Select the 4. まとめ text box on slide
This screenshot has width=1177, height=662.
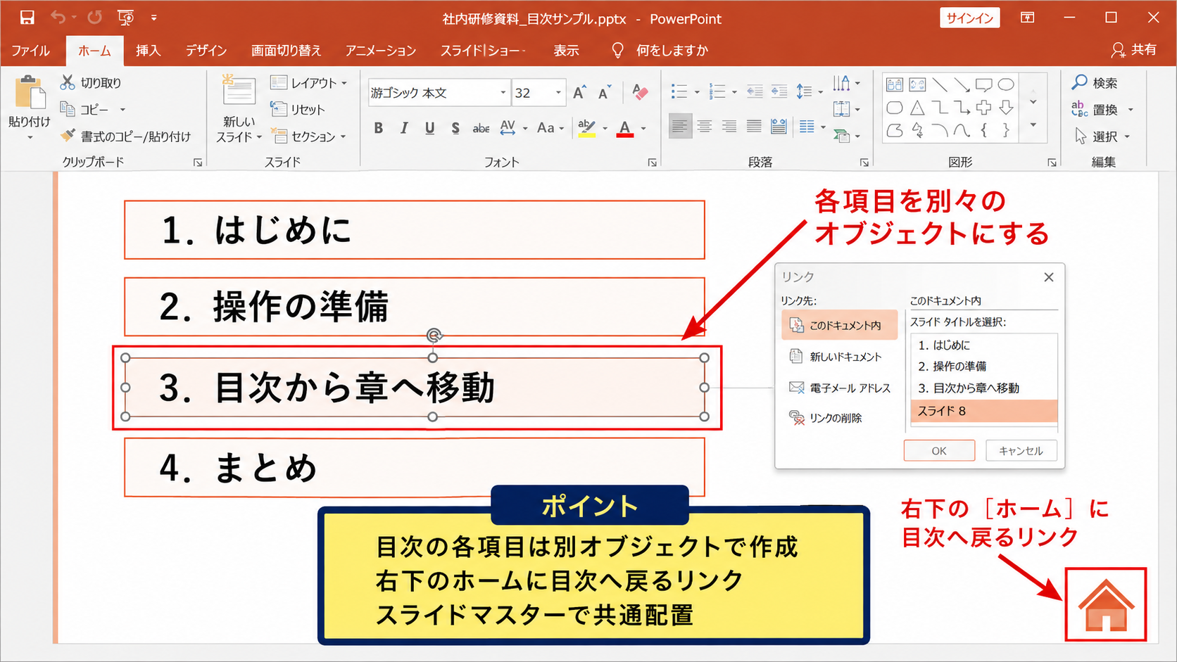pyautogui.click(x=415, y=468)
